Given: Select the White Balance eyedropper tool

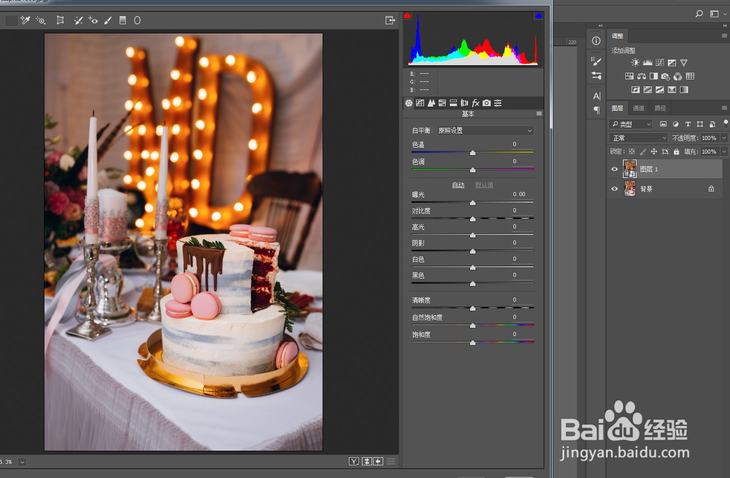Looking at the screenshot, I should pyautogui.click(x=25, y=20).
